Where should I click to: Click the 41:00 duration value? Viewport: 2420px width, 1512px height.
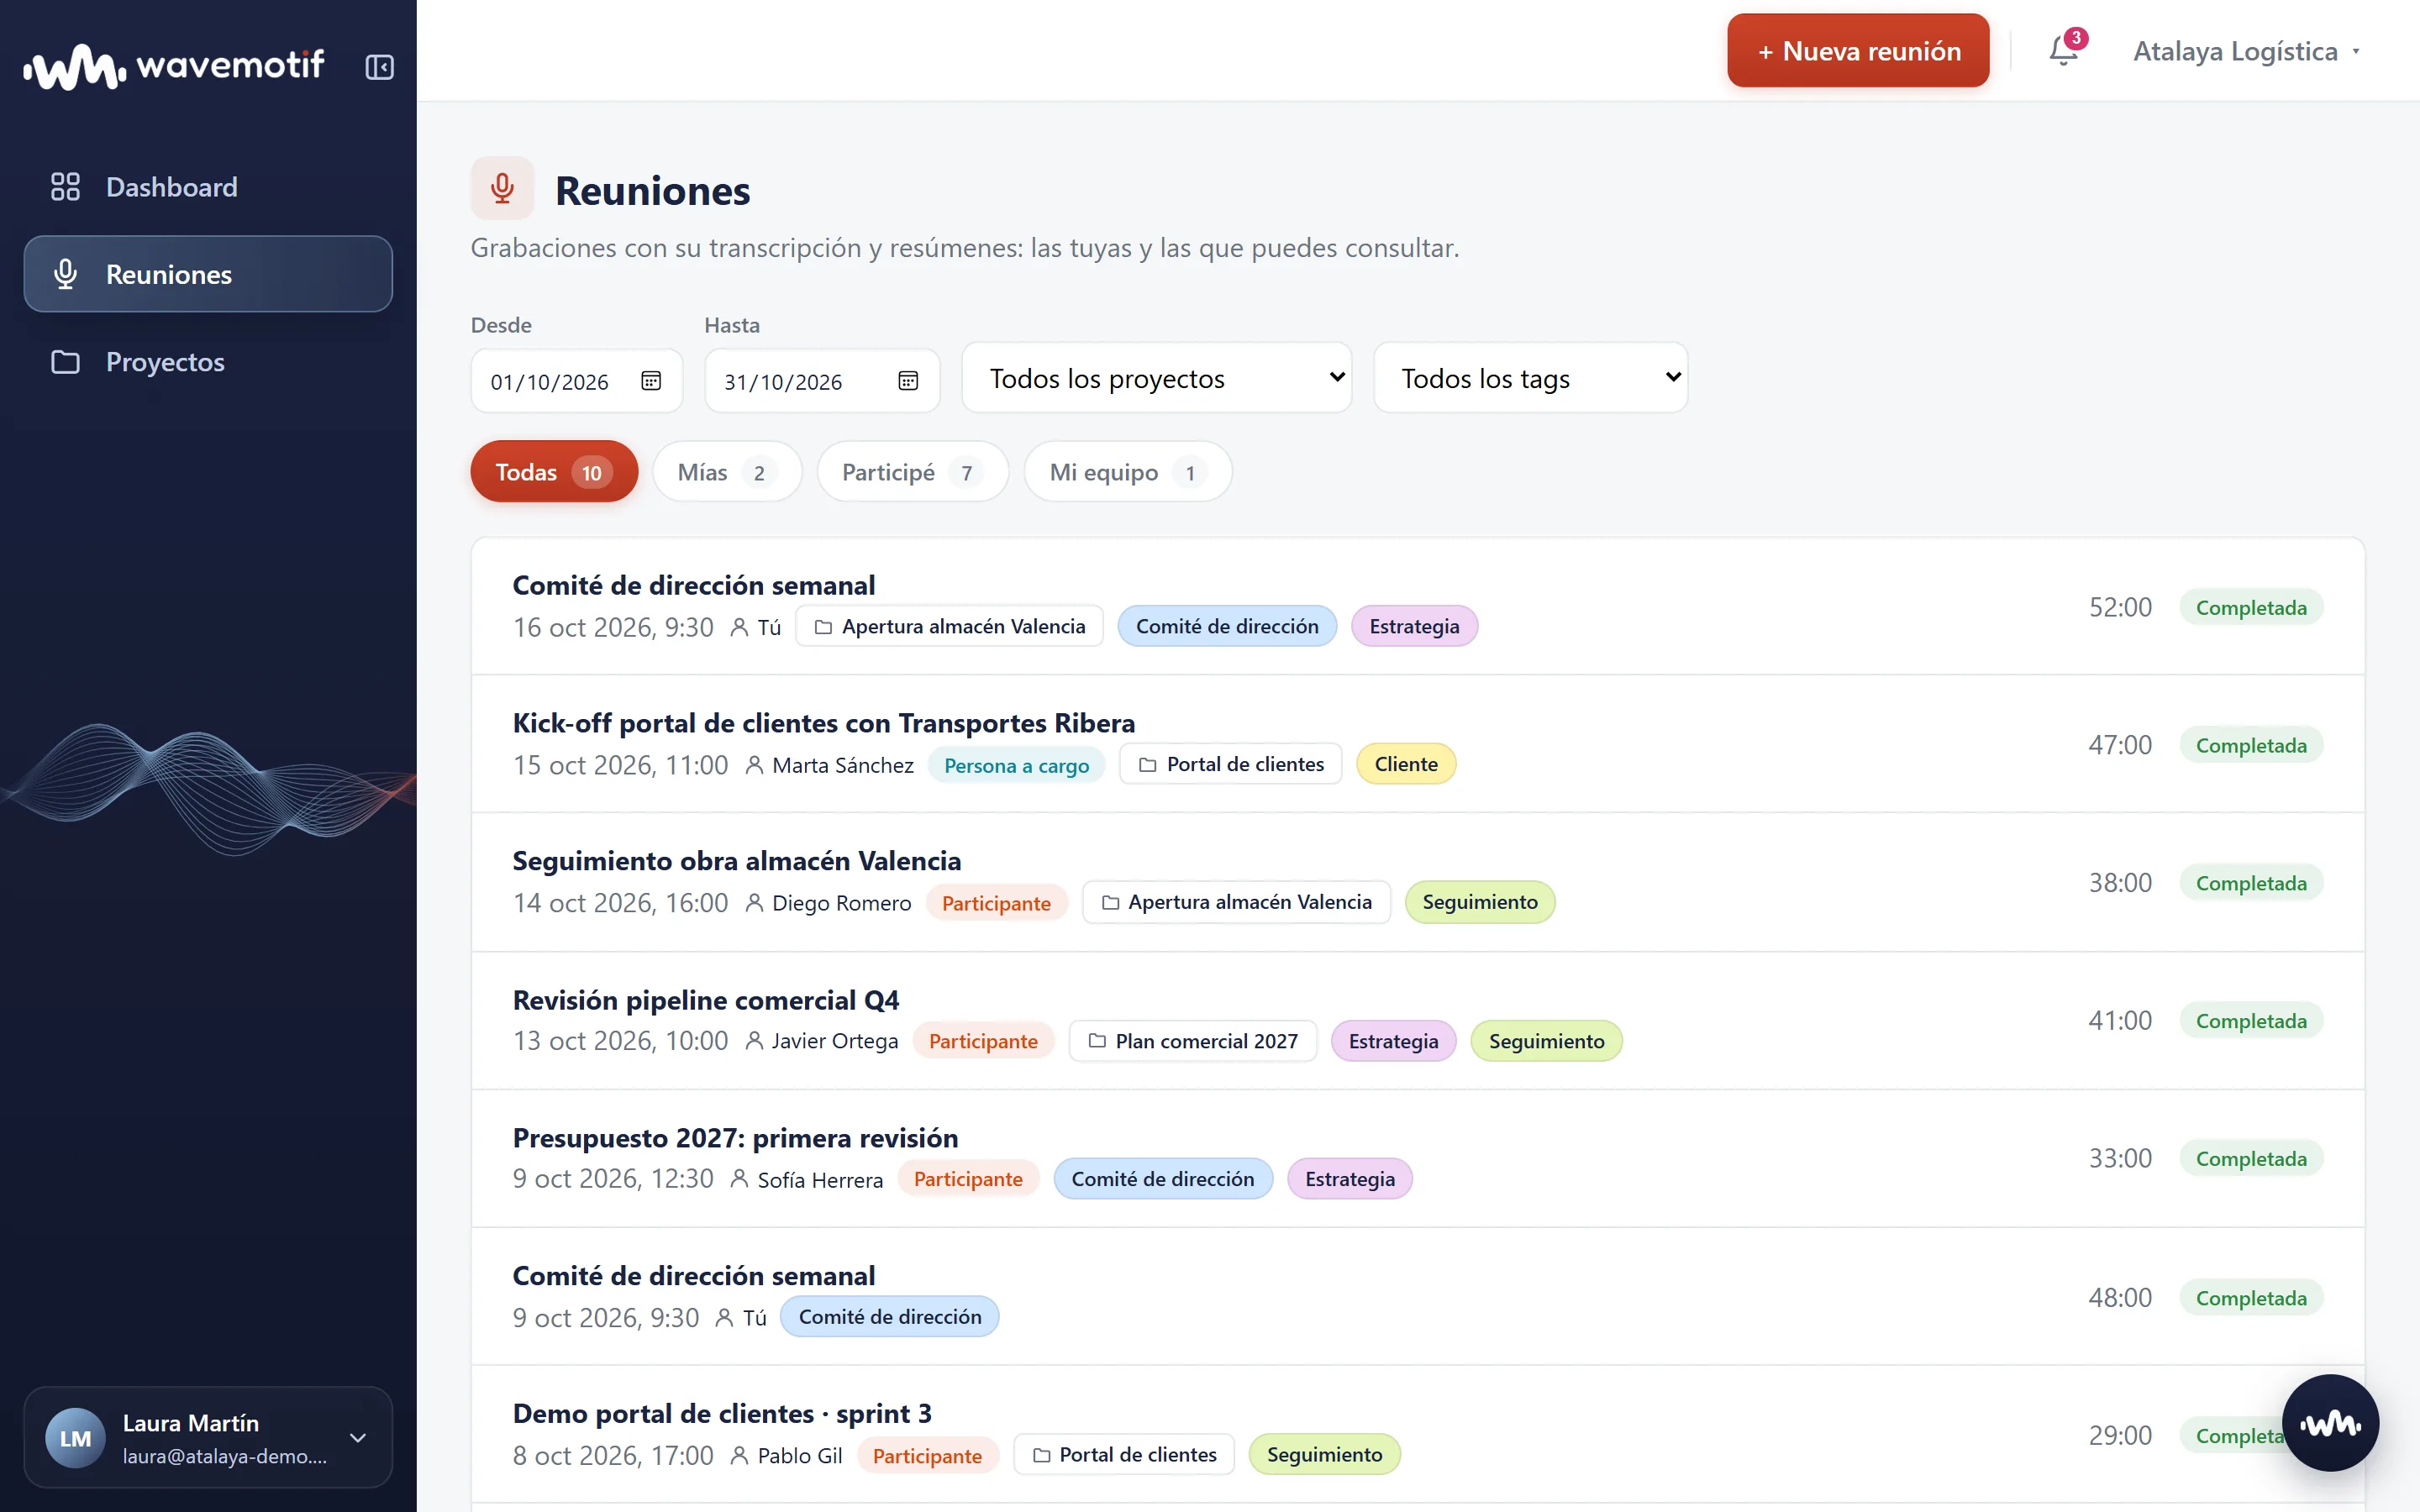coord(2120,1021)
